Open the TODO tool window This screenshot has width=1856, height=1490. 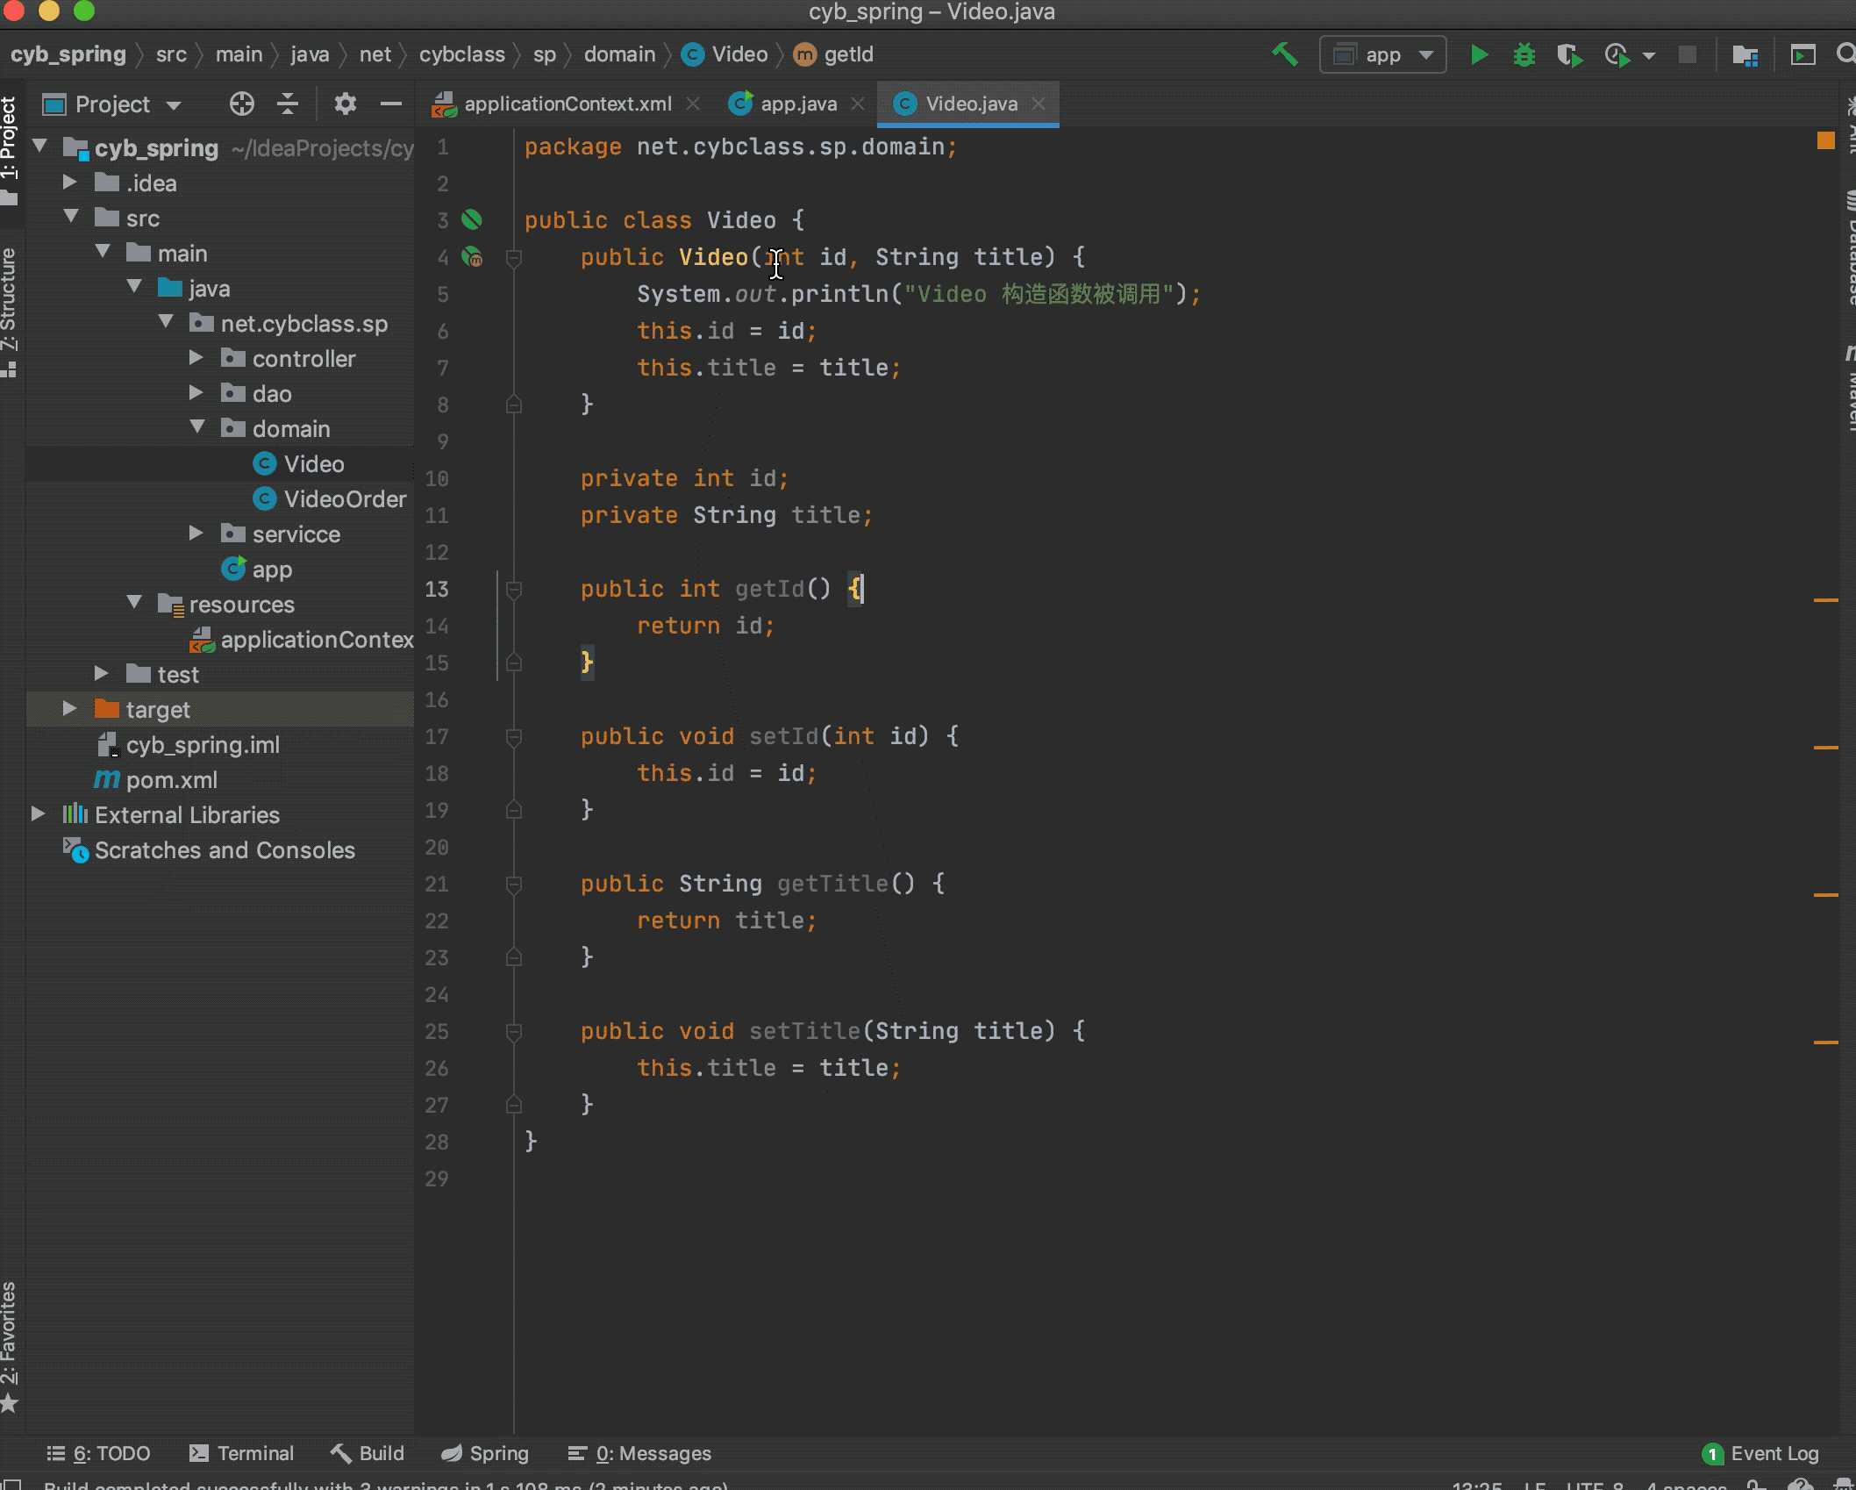click(x=98, y=1453)
